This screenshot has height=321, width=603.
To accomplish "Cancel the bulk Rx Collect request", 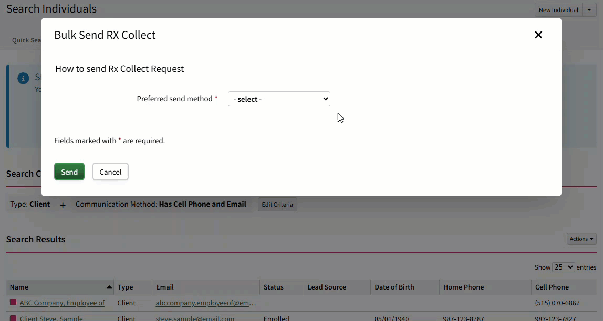I will coord(110,172).
